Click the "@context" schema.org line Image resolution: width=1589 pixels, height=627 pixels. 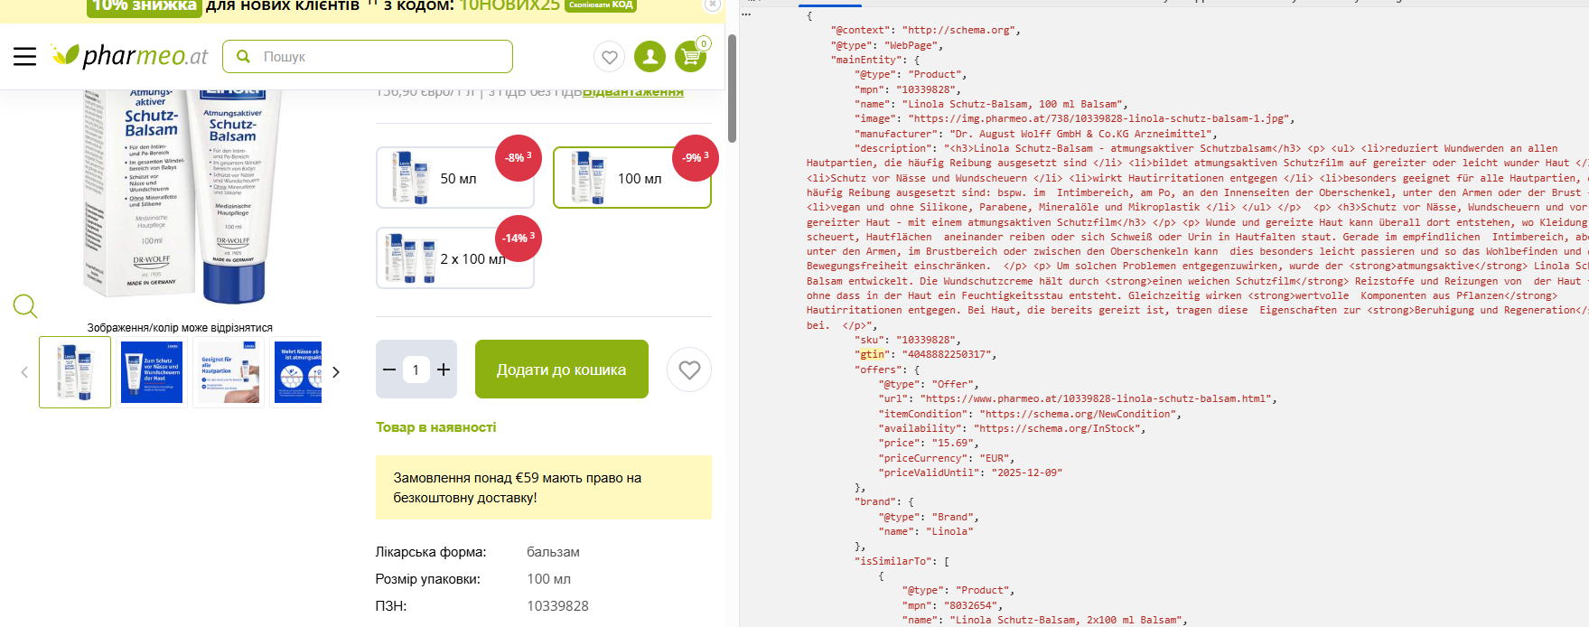pyautogui.click(x=926, y=30)
